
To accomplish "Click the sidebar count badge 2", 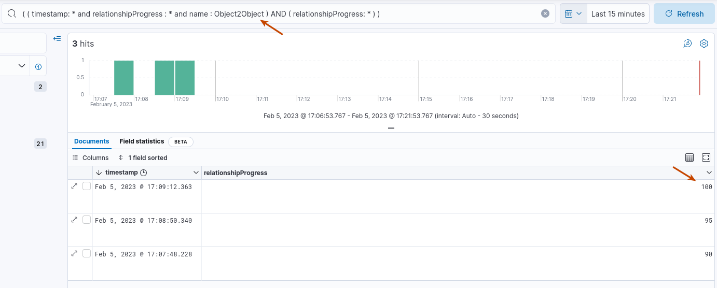I will tap(40, 87).
